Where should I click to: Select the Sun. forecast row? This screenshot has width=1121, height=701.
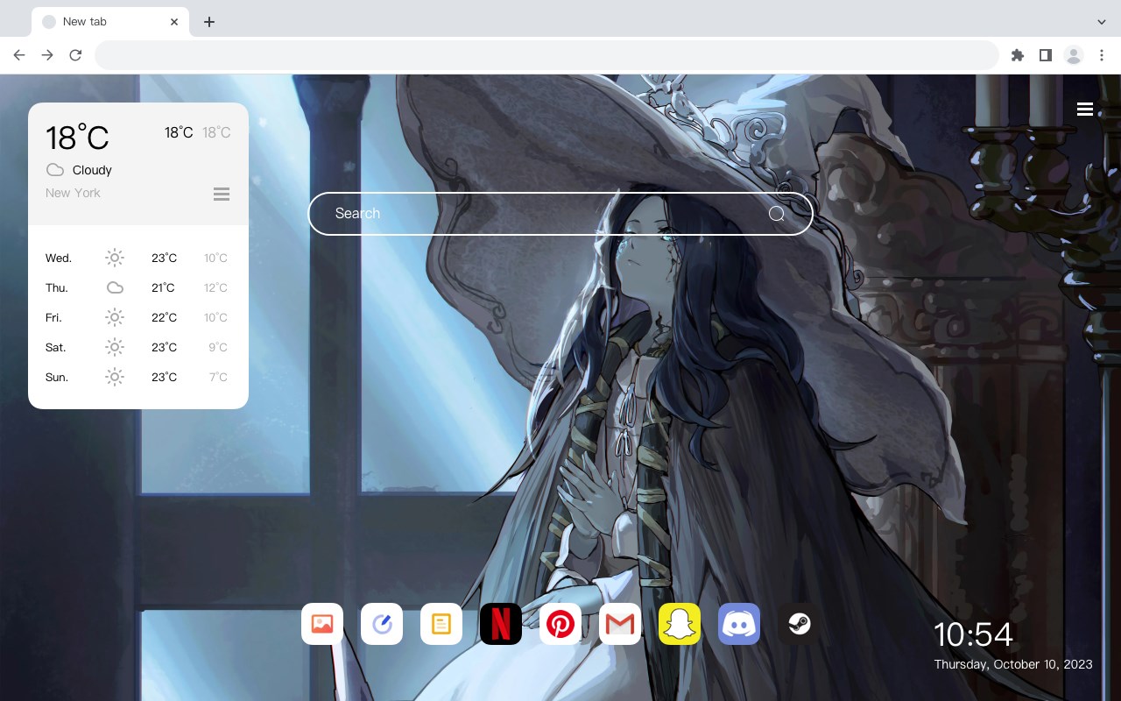pos(138,377)
